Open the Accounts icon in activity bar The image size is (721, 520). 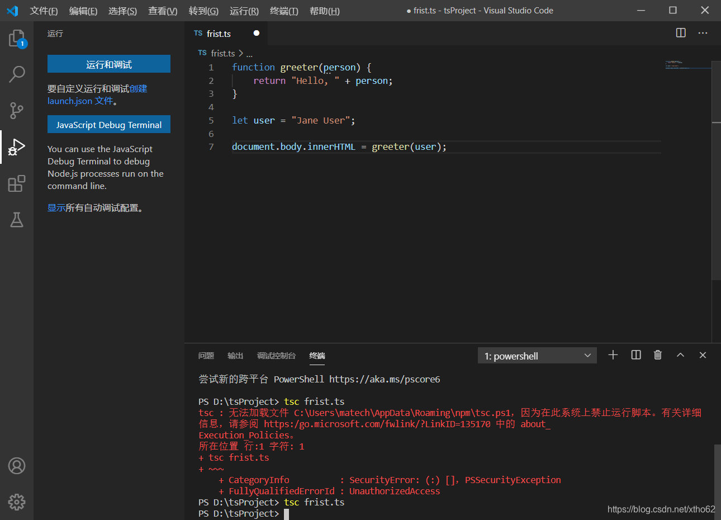point(17,466)
